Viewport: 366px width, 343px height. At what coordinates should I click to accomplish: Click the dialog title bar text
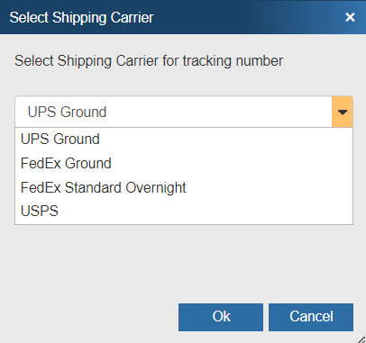[81, 17]
